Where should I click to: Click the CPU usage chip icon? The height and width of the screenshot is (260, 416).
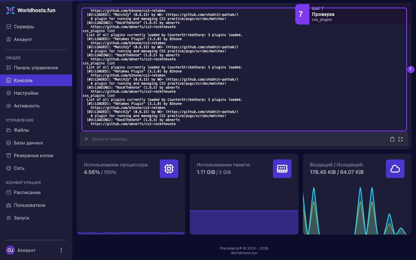[x=169, y=169]
